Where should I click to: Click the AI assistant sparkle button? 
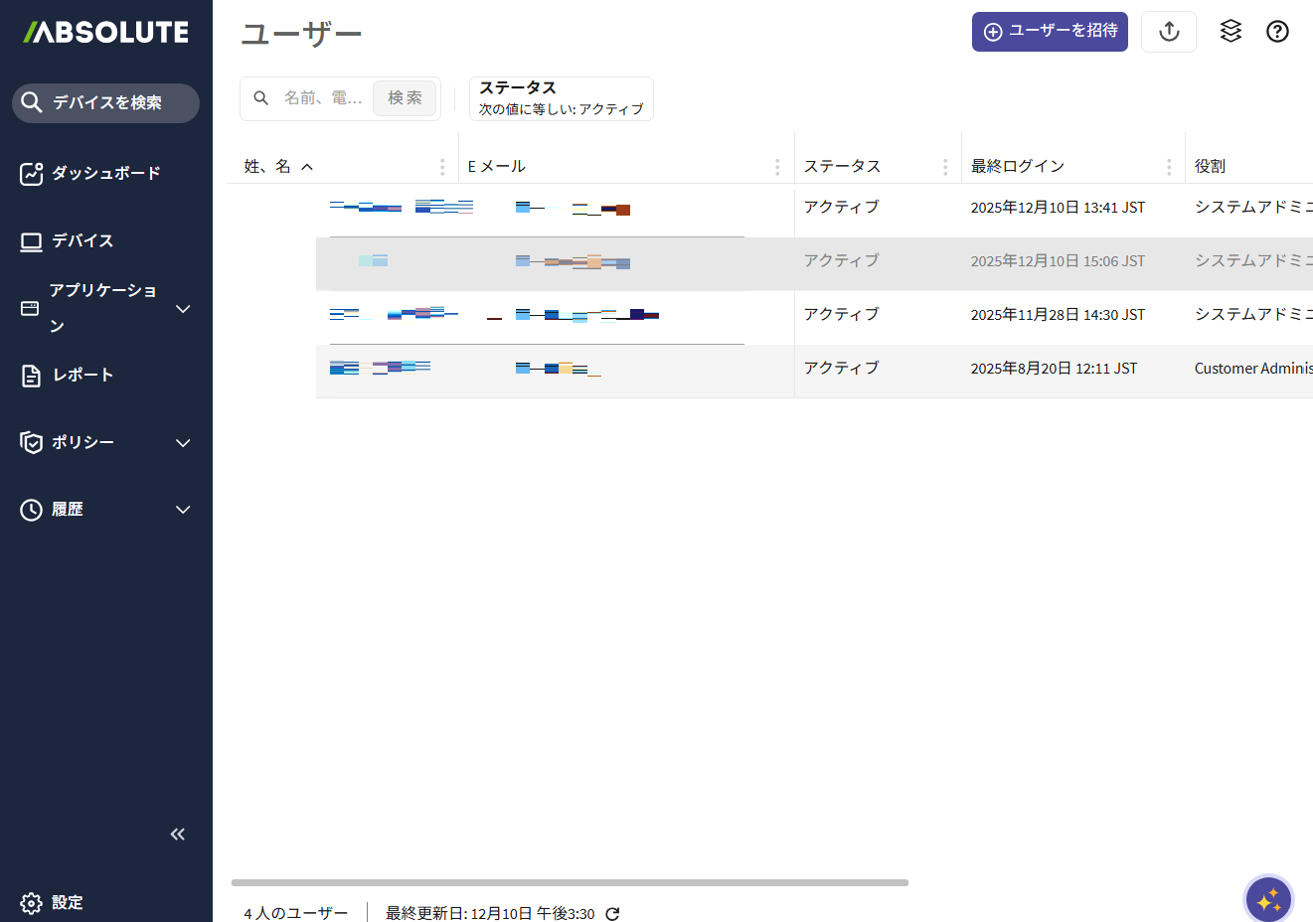click(1268, 899)
